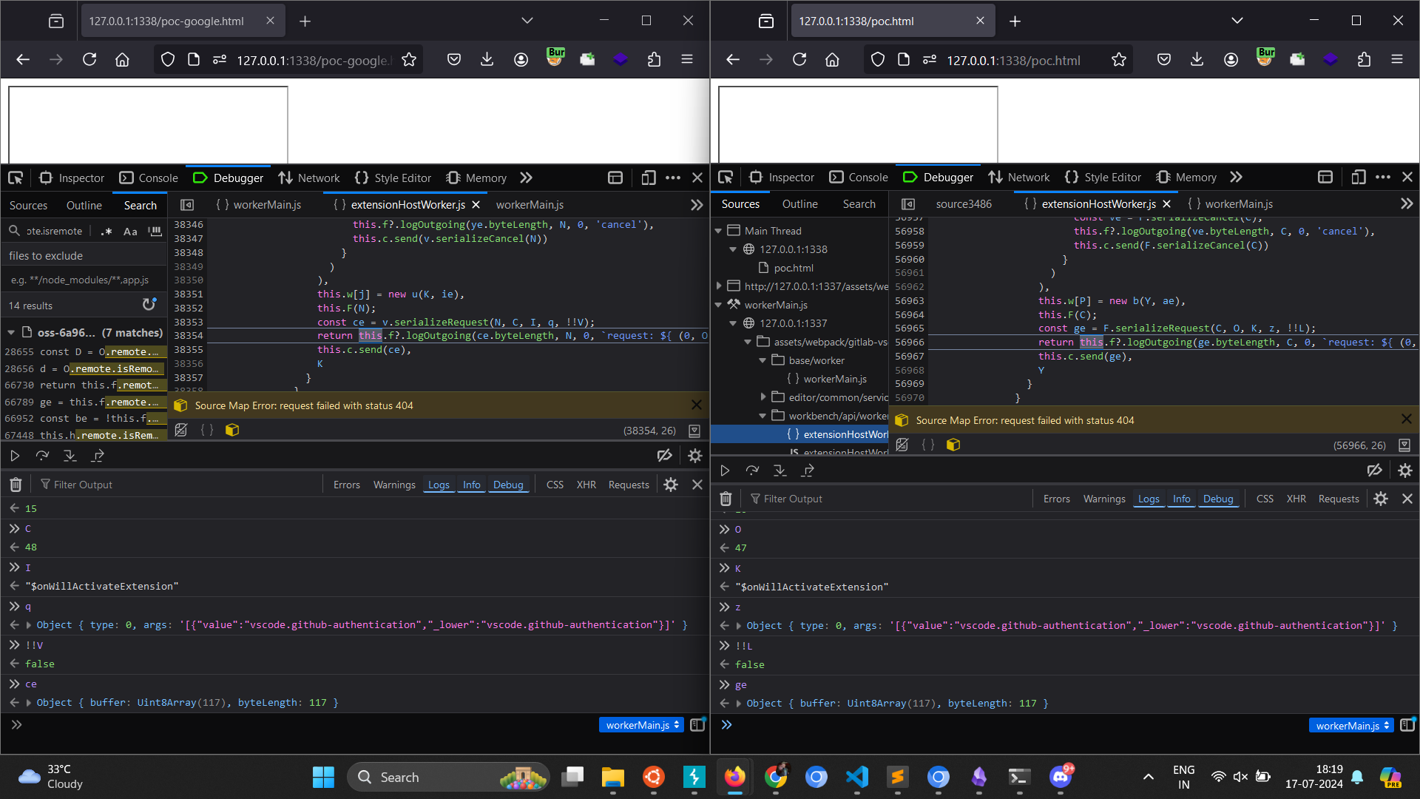1420x799 pixels.
Task: Toggle regex option in left search box
Action: [x=107, y=231]
